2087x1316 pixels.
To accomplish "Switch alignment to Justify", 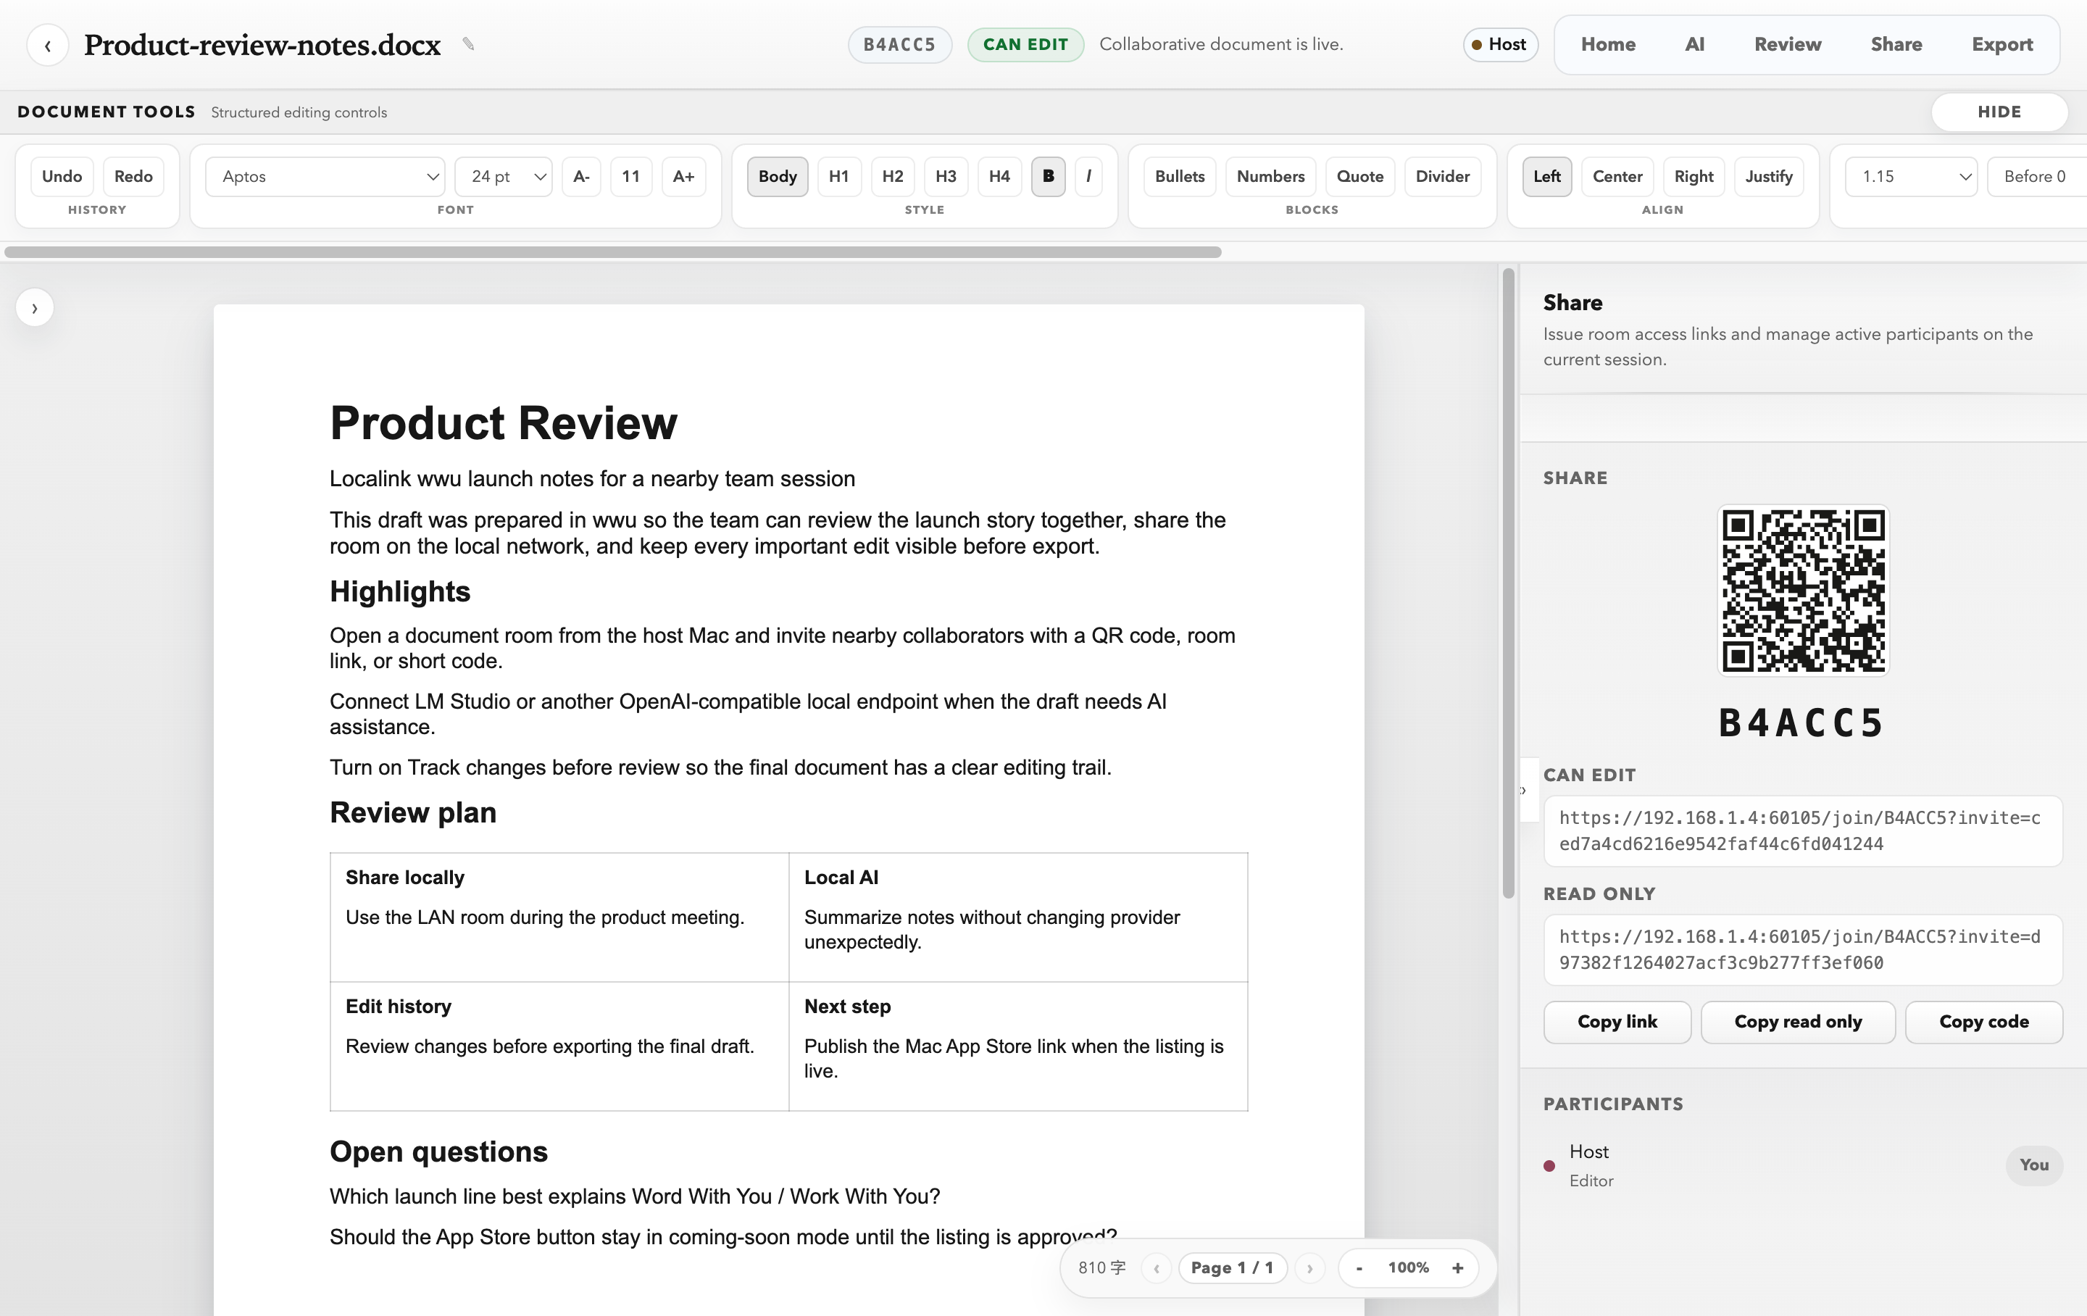I will tap(1769, 176).
